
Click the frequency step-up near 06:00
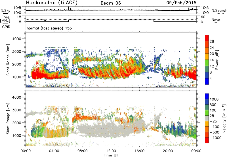68,21
